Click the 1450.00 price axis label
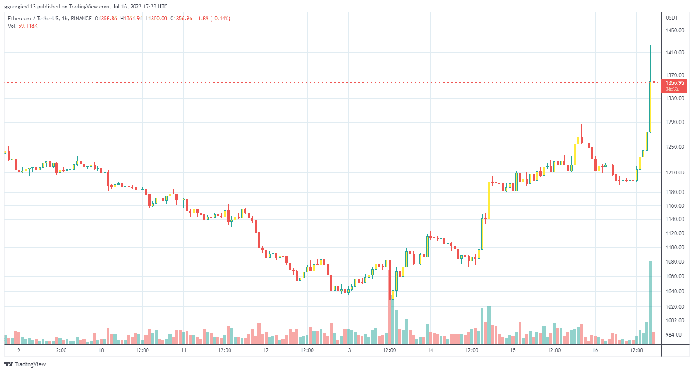Image resolution: width=694 pixels, height=372 pixels. [x=675, y=31]
